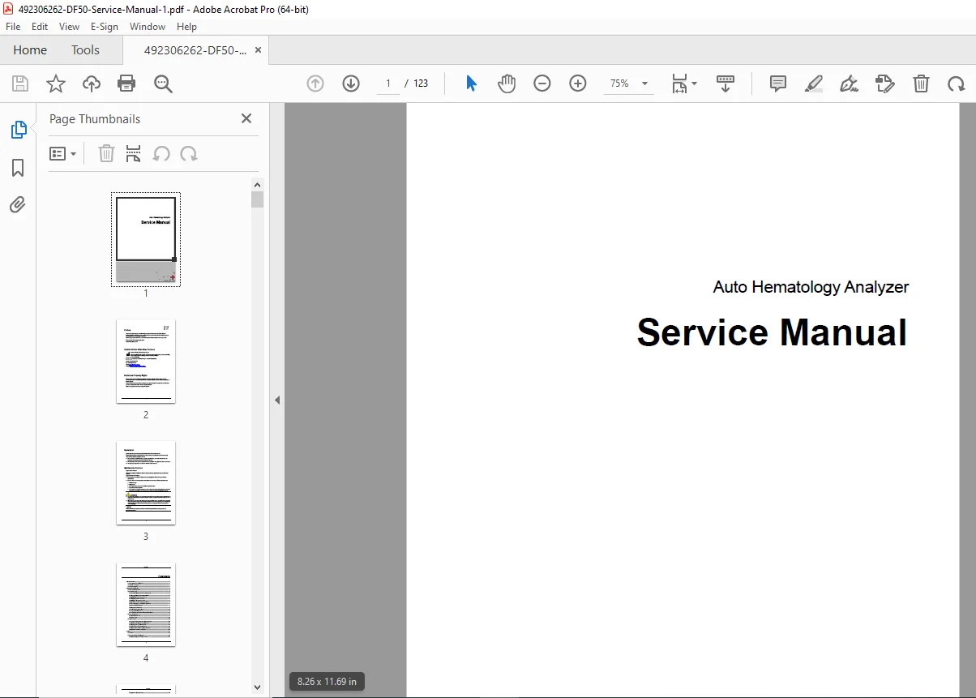Zoom out with minus icon
The image size is (976, 698).
click(542, 84)
